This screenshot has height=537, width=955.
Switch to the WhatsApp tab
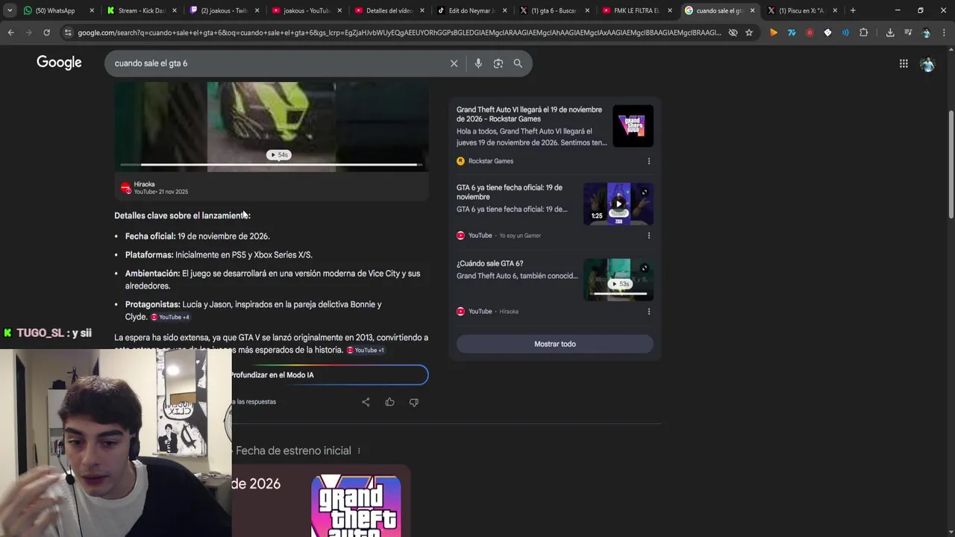tap(58, 10)
